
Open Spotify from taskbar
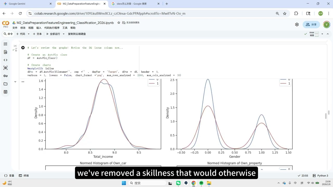pyautogui.click(x=201, y=183)
